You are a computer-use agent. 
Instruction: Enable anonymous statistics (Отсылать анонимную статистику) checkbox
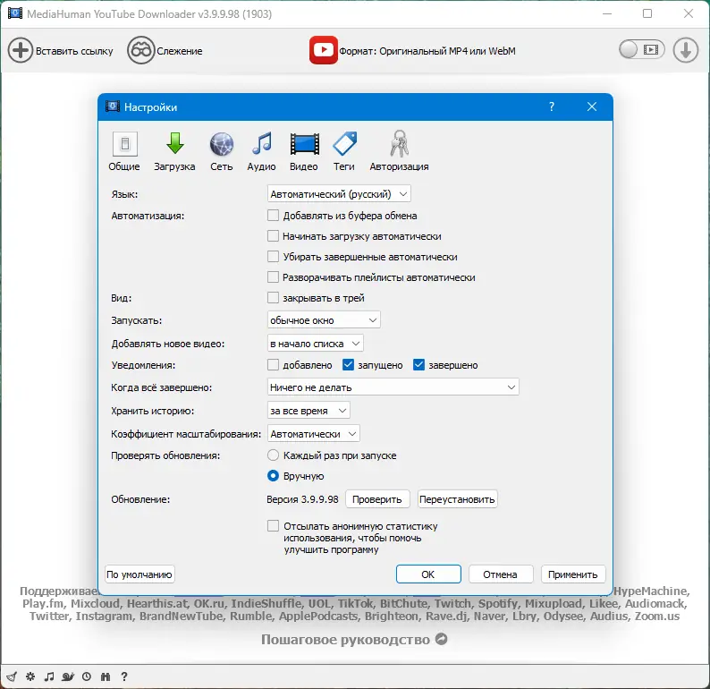point(273,526)
